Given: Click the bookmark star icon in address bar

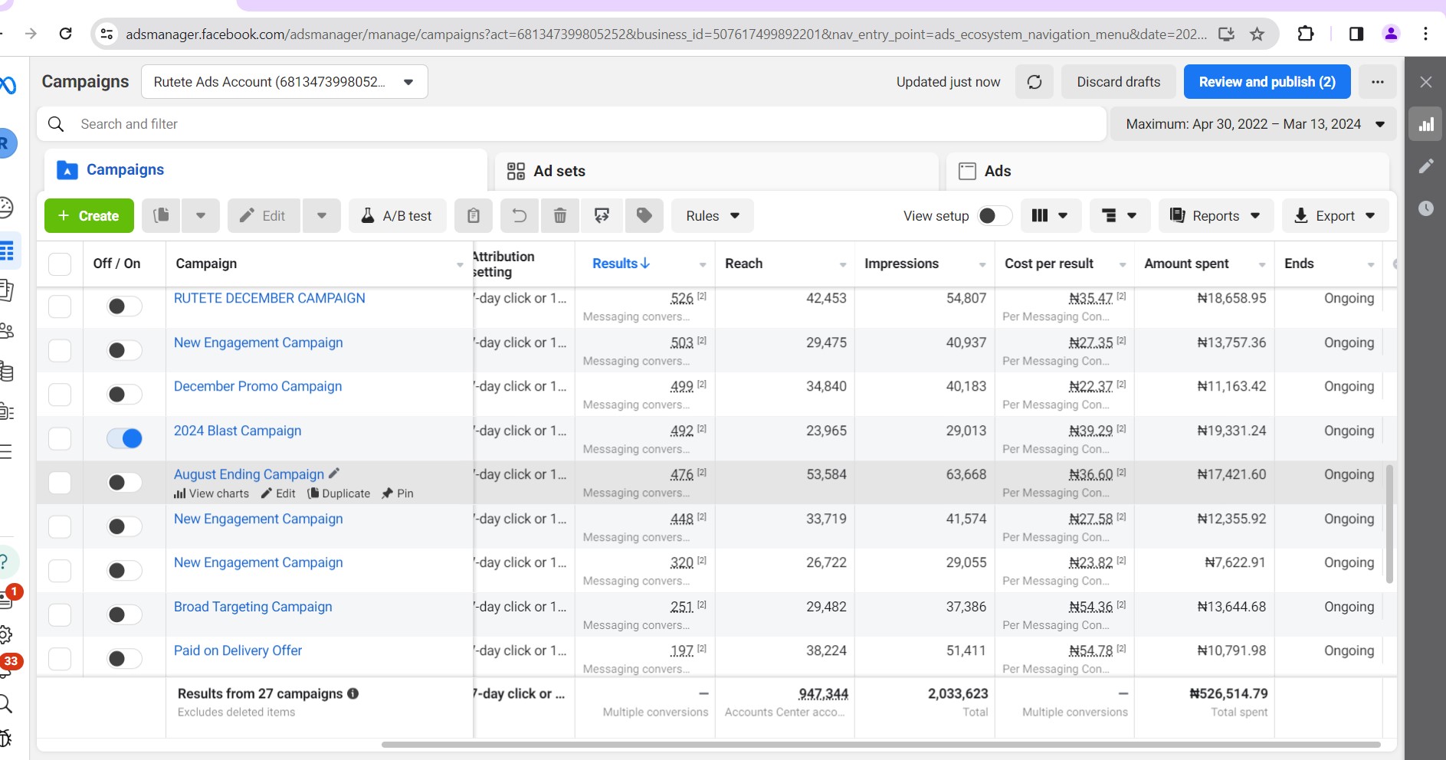Looking at the screenshot, I should [x=1257, y=34].
